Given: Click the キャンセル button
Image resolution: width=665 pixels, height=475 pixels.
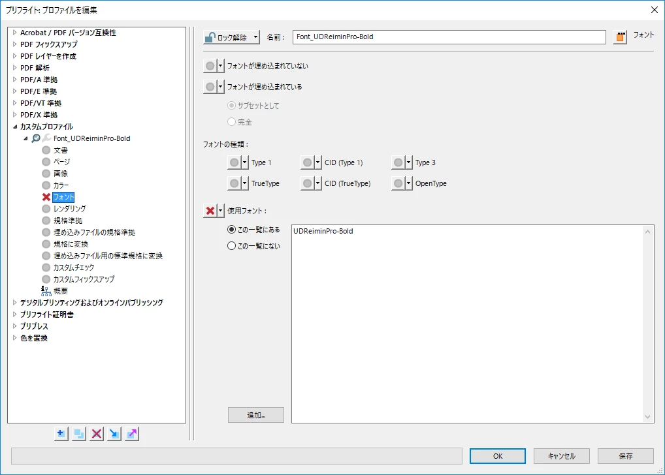Looking at the screenshot, I should 562,456.
